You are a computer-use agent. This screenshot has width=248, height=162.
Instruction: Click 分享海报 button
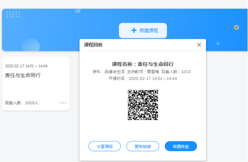(x=105, y=146)
